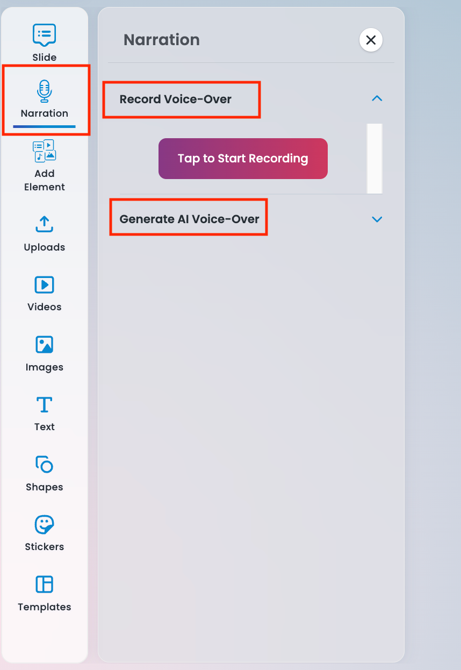The width and height of the screenshot is (461, 670).
Task: Open the Images icon
Action: (45, 345)
